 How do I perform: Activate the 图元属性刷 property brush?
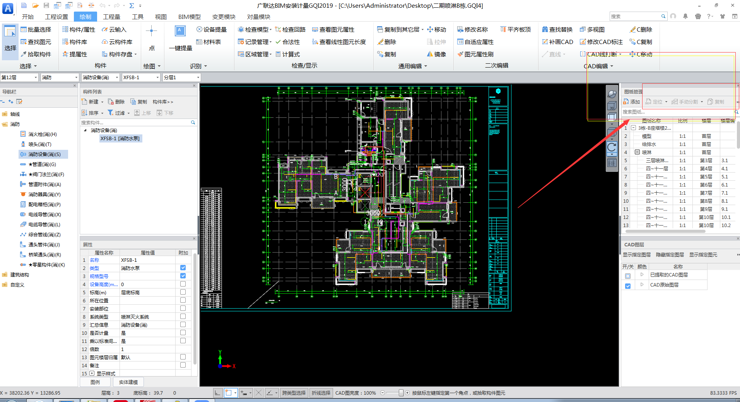tap(475, 54)
